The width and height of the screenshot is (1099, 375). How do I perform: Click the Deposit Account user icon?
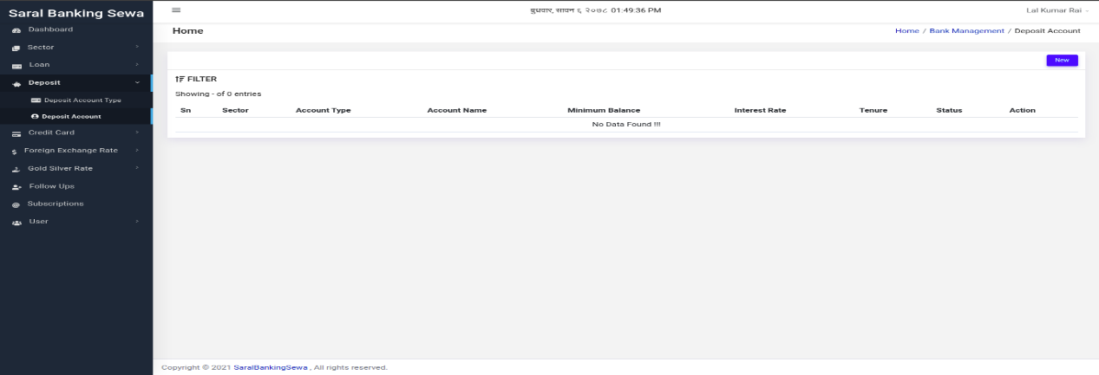[x=35, y=116]
